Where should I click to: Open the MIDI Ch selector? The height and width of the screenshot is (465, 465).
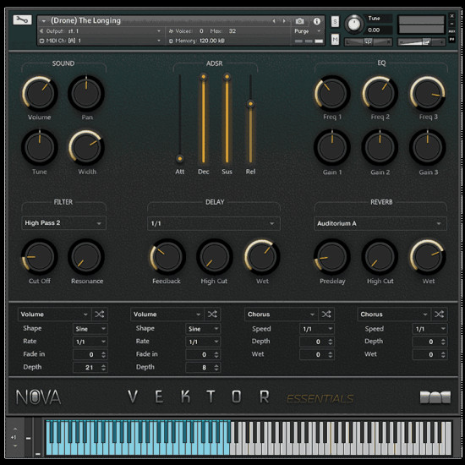coord(101,41)
